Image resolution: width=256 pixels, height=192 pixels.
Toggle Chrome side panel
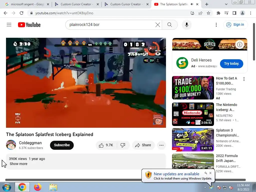pyautogui.click(x=234, y=13)
